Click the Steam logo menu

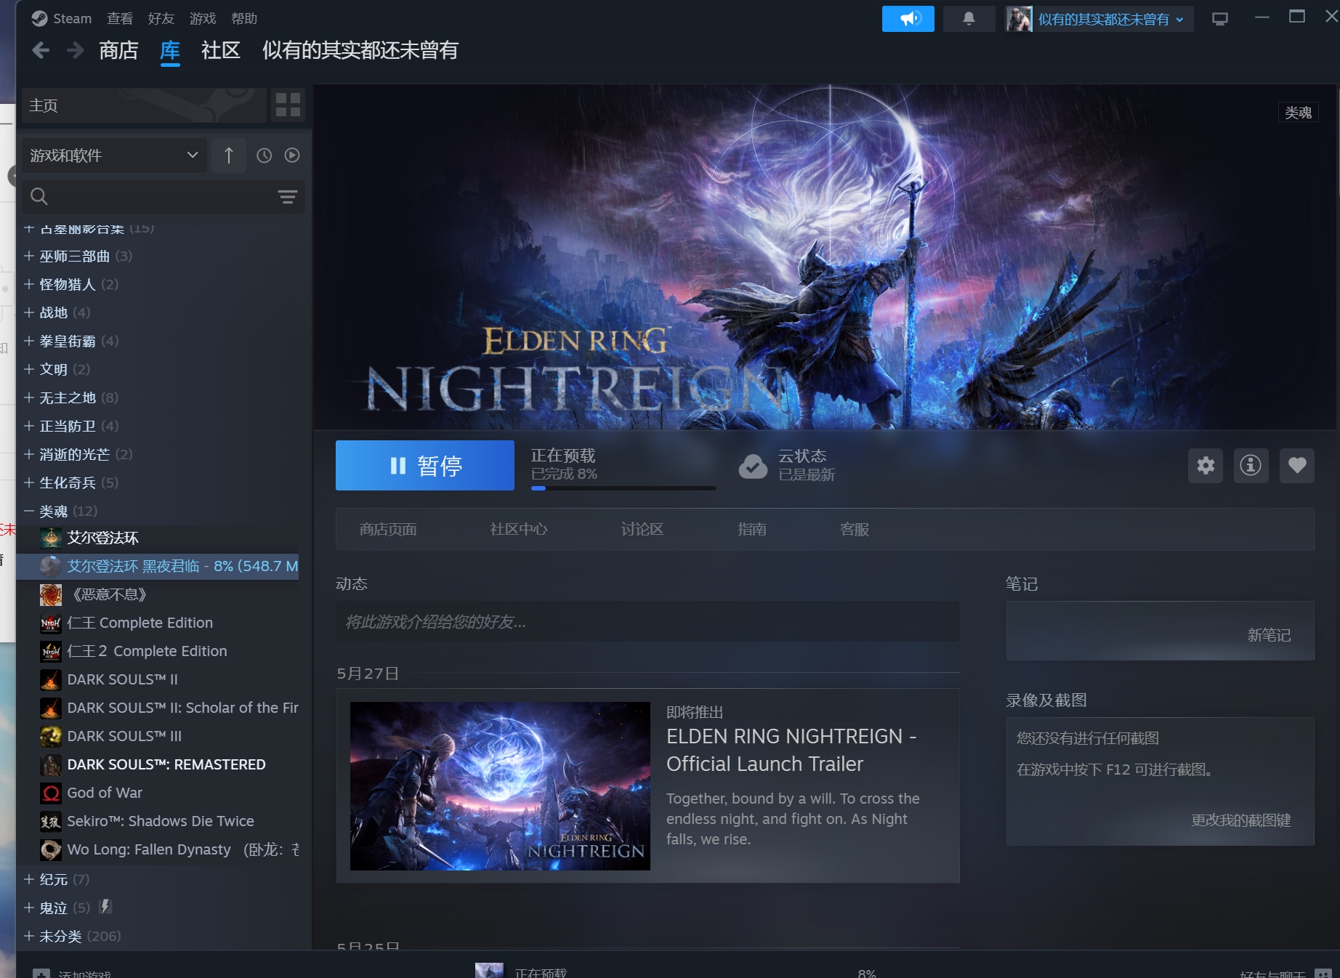61,18
